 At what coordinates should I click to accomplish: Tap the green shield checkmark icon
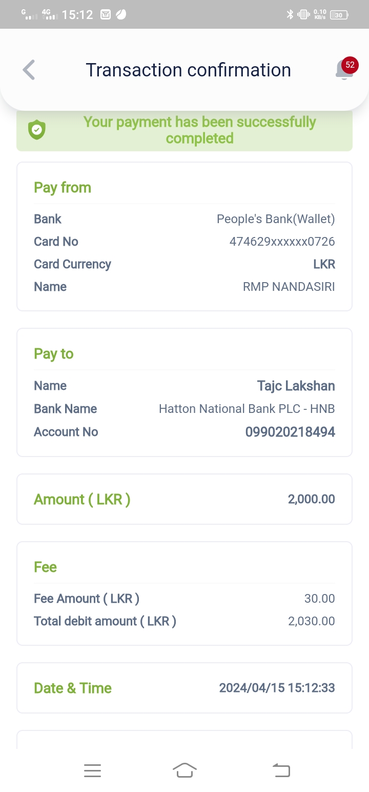click(37, 130)
